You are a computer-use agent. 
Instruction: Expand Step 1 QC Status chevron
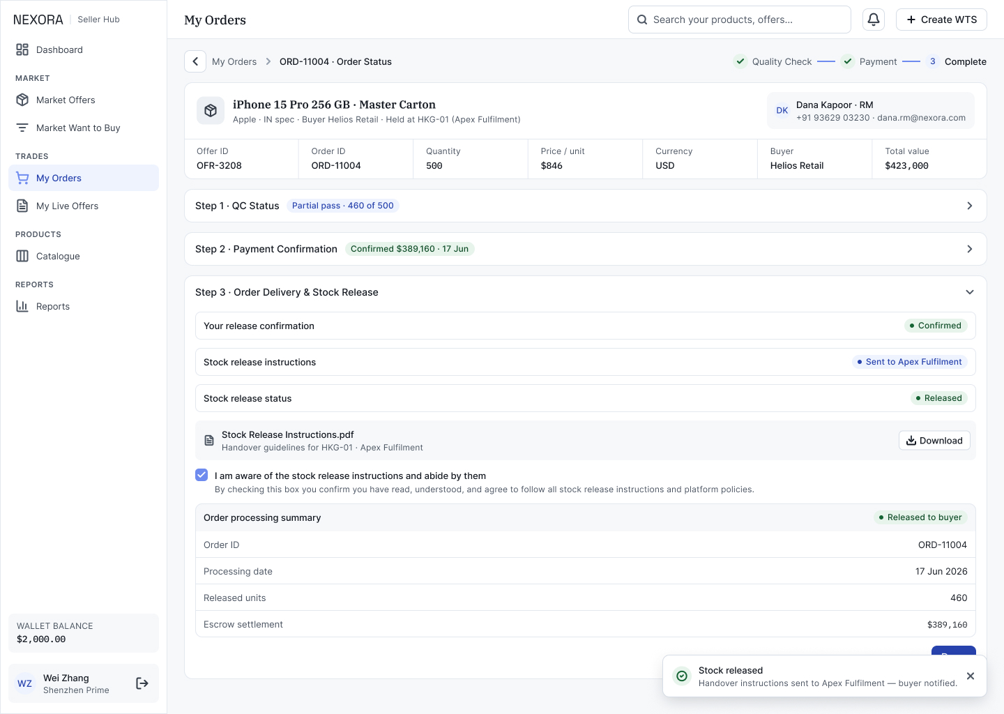pos(969,206)
